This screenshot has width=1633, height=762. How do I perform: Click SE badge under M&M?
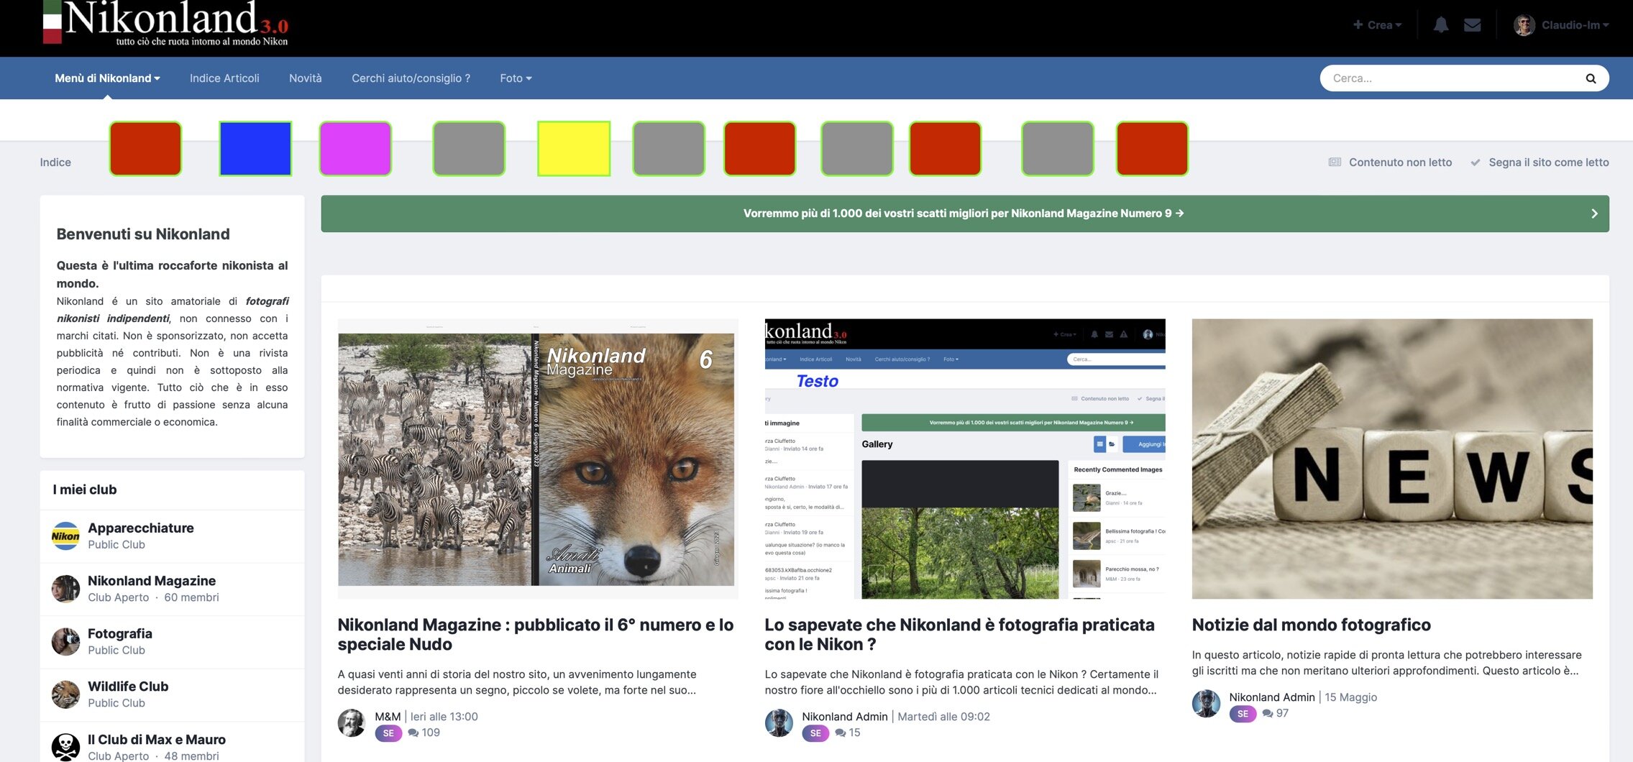pos(388,733)
